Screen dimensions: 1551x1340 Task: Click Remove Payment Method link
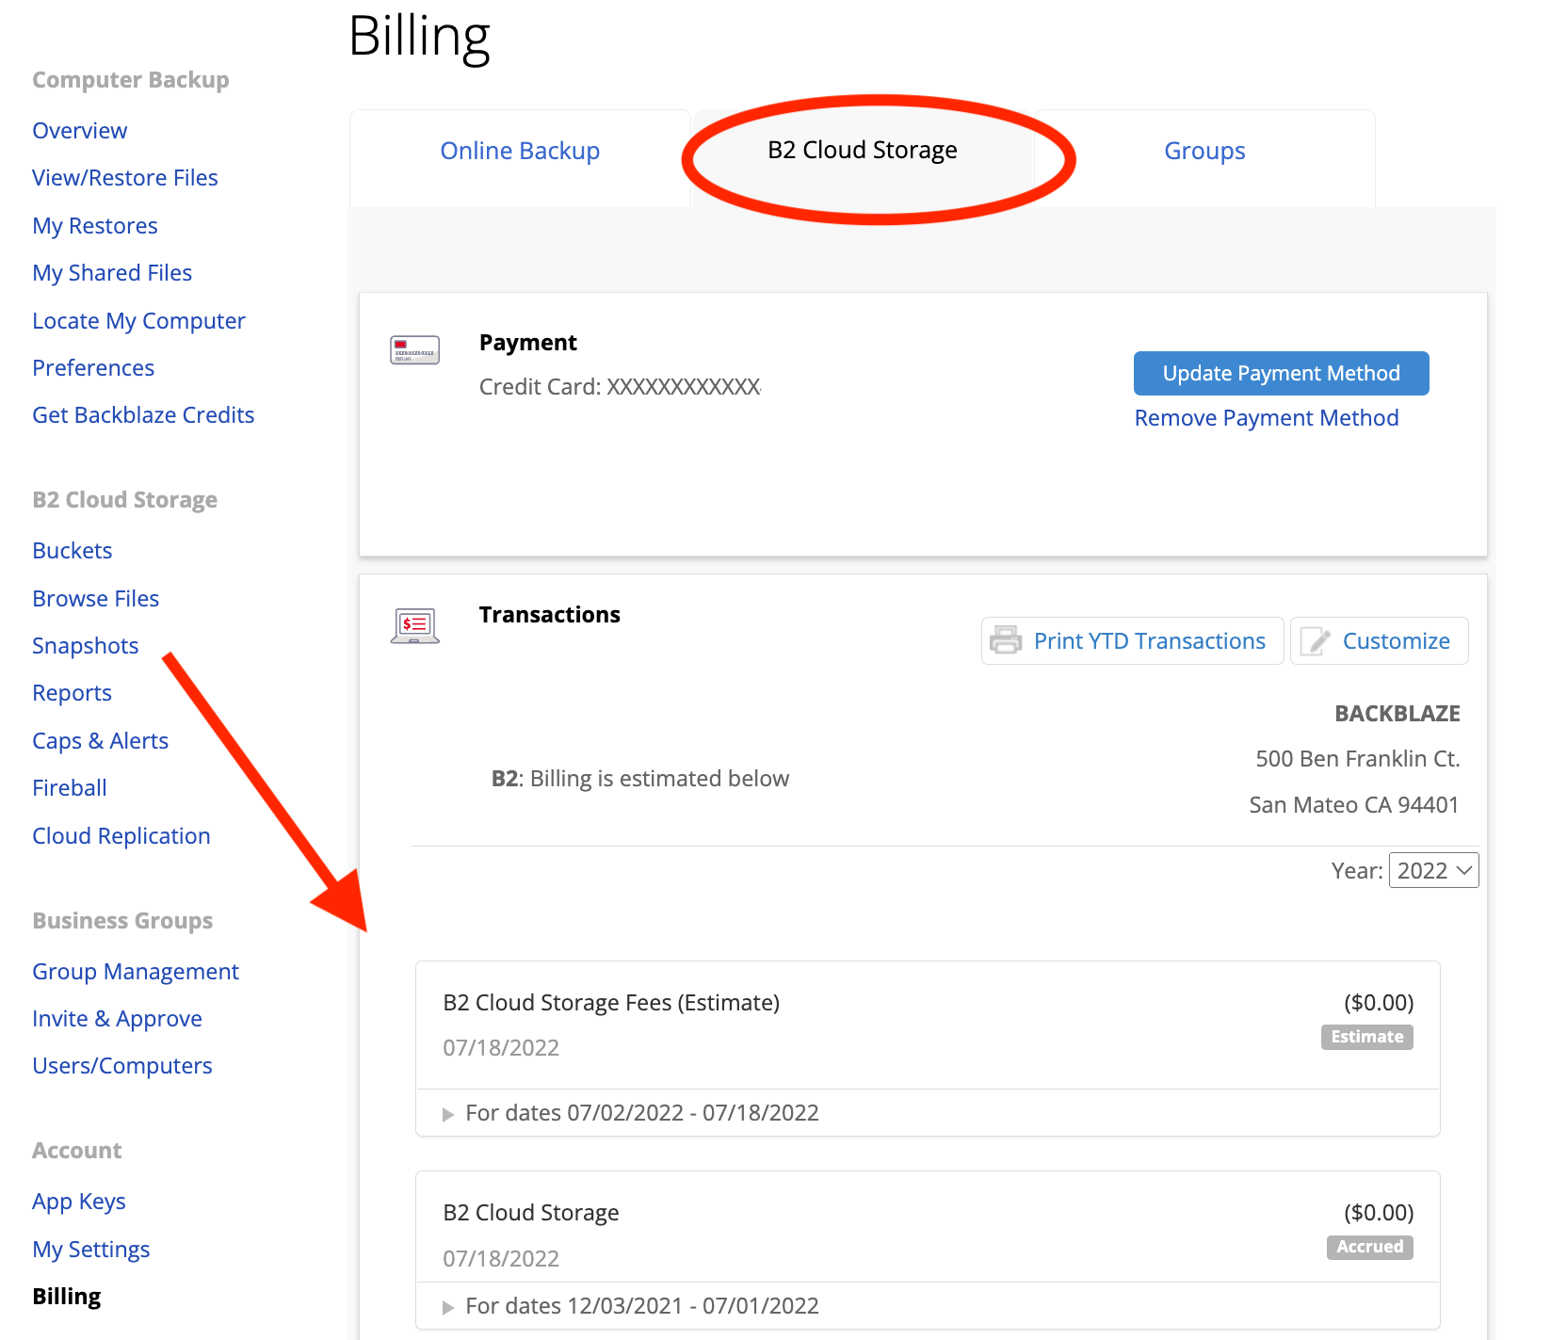1267,418
